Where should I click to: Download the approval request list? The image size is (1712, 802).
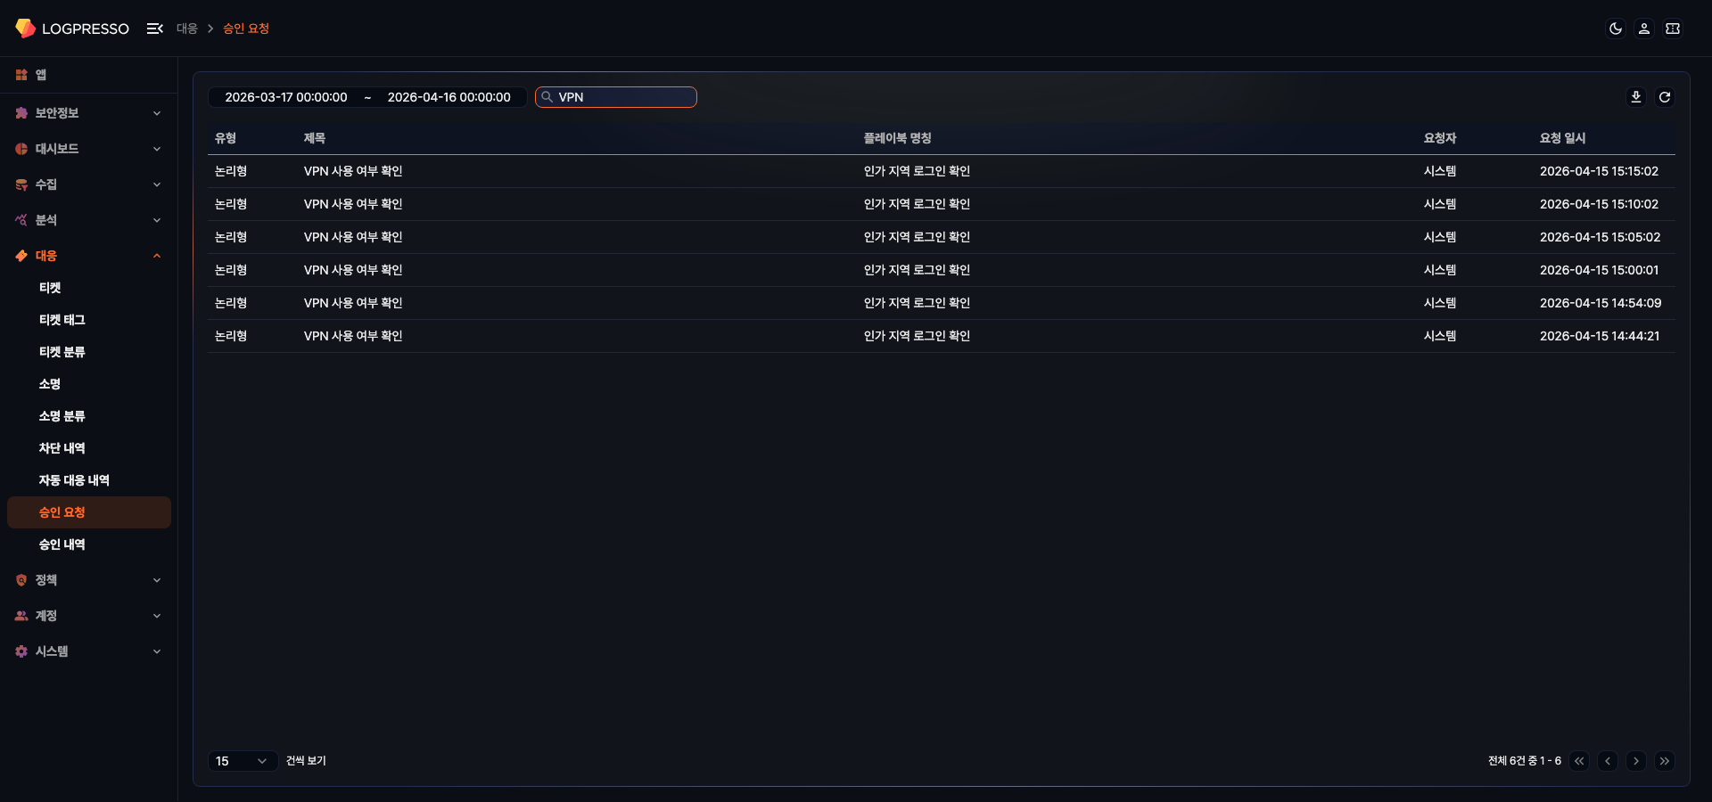pos(1635,97)
